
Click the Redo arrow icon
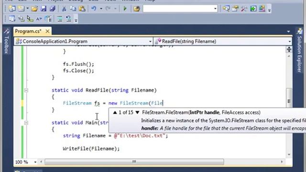click(108, 9)
